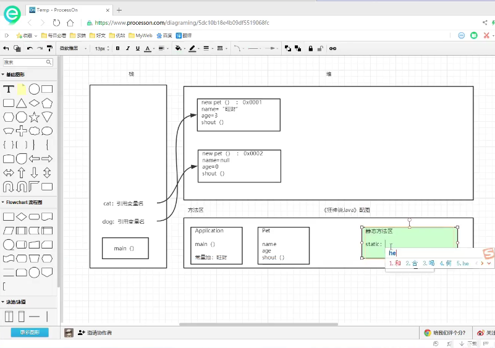Select the Text shape tool
Image resolution: width=495 pixels, height=348 pixels.
click(x=9, y=90)
